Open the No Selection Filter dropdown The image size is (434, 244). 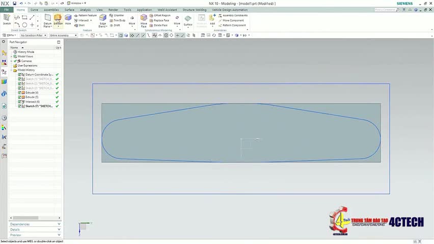coord(33,36)
